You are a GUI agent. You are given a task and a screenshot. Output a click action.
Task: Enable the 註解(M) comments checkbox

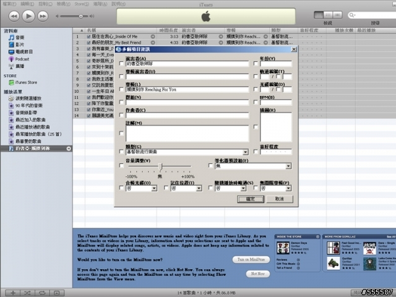coord(121,133)
